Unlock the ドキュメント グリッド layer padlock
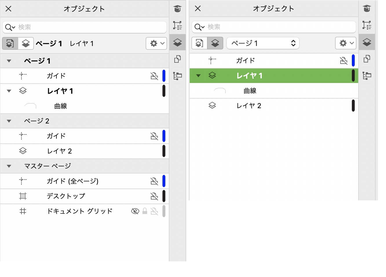Viewport: 386px width, 277px height. [x=145, y=211]
